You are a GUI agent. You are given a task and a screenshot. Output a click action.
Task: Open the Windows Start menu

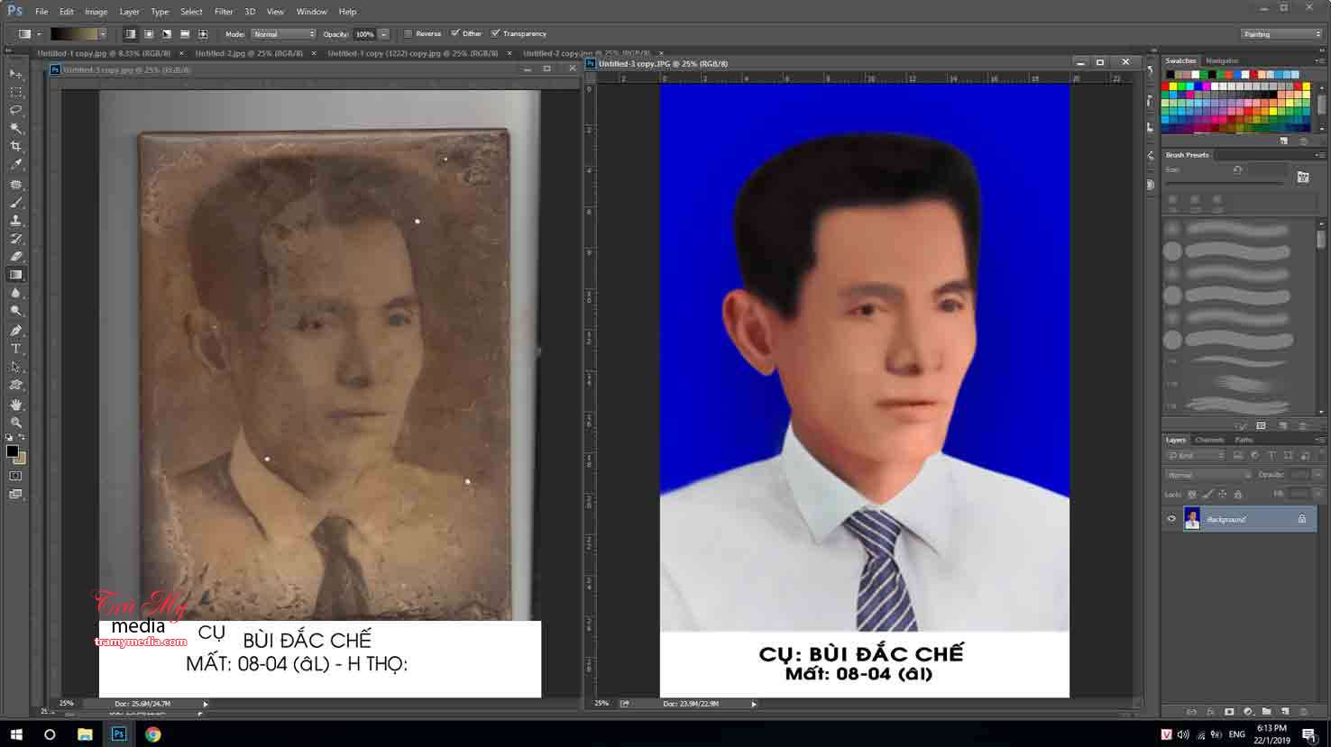pyautogui.click(x=16, y=734)
